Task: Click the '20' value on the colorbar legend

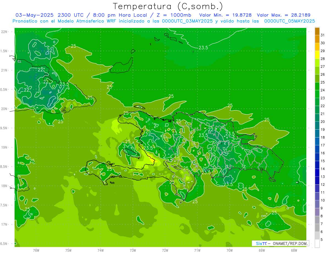Action: pos(323,121)
